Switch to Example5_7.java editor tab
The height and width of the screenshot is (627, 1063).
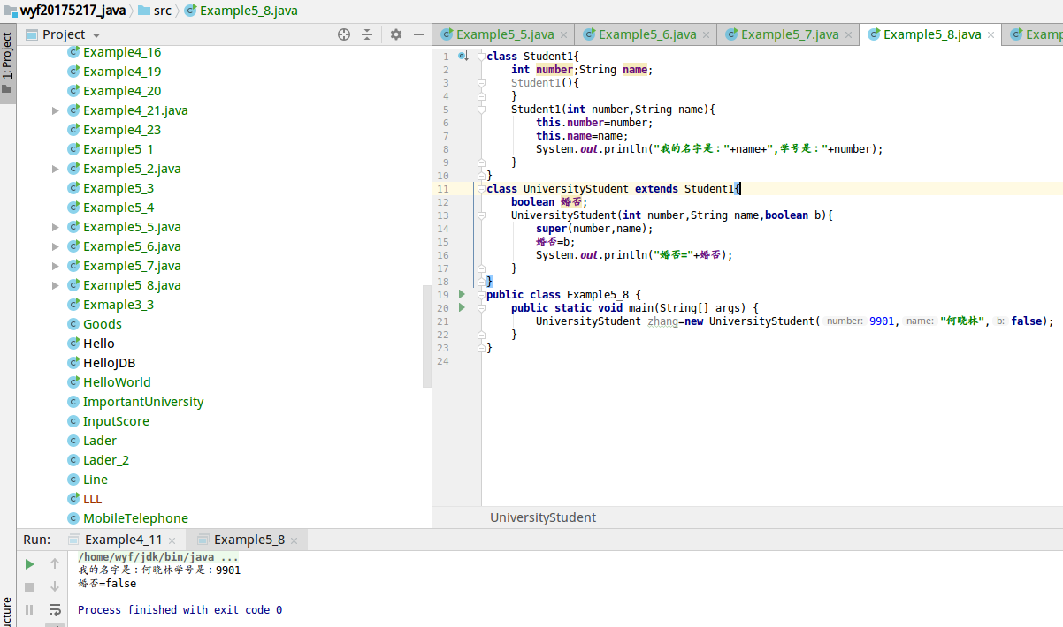coord(790,34)
